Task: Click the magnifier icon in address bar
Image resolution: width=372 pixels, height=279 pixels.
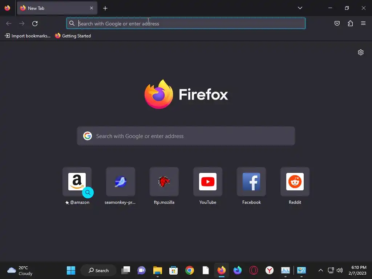Action: [x=72, y=23]
